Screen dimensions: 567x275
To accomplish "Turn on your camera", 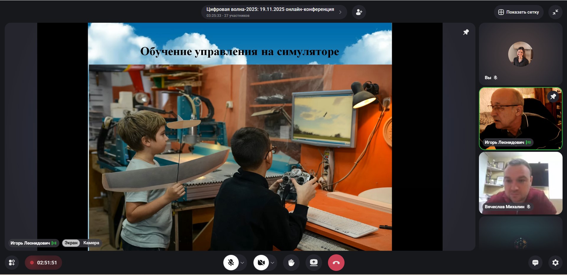I will 261,263.
